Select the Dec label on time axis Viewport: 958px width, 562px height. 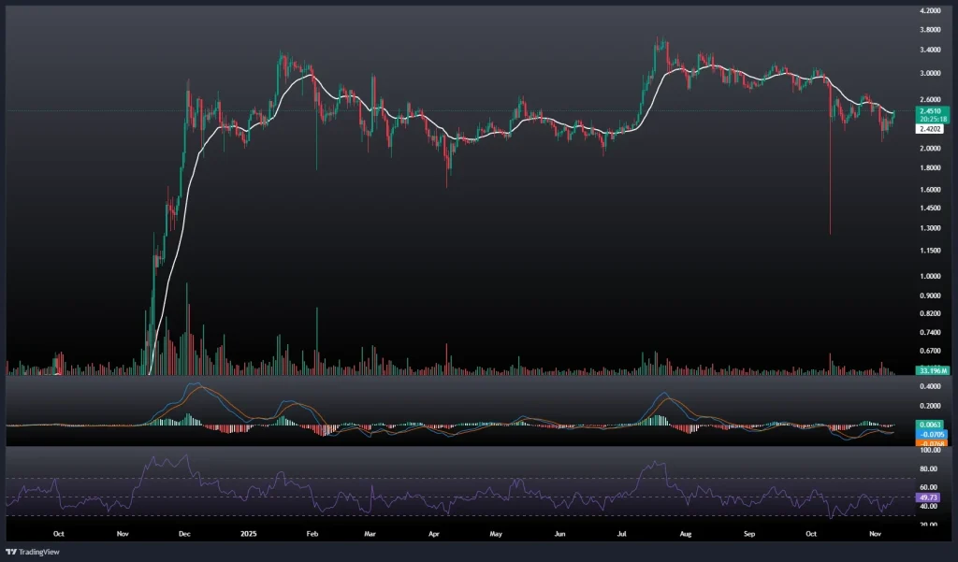184,534
